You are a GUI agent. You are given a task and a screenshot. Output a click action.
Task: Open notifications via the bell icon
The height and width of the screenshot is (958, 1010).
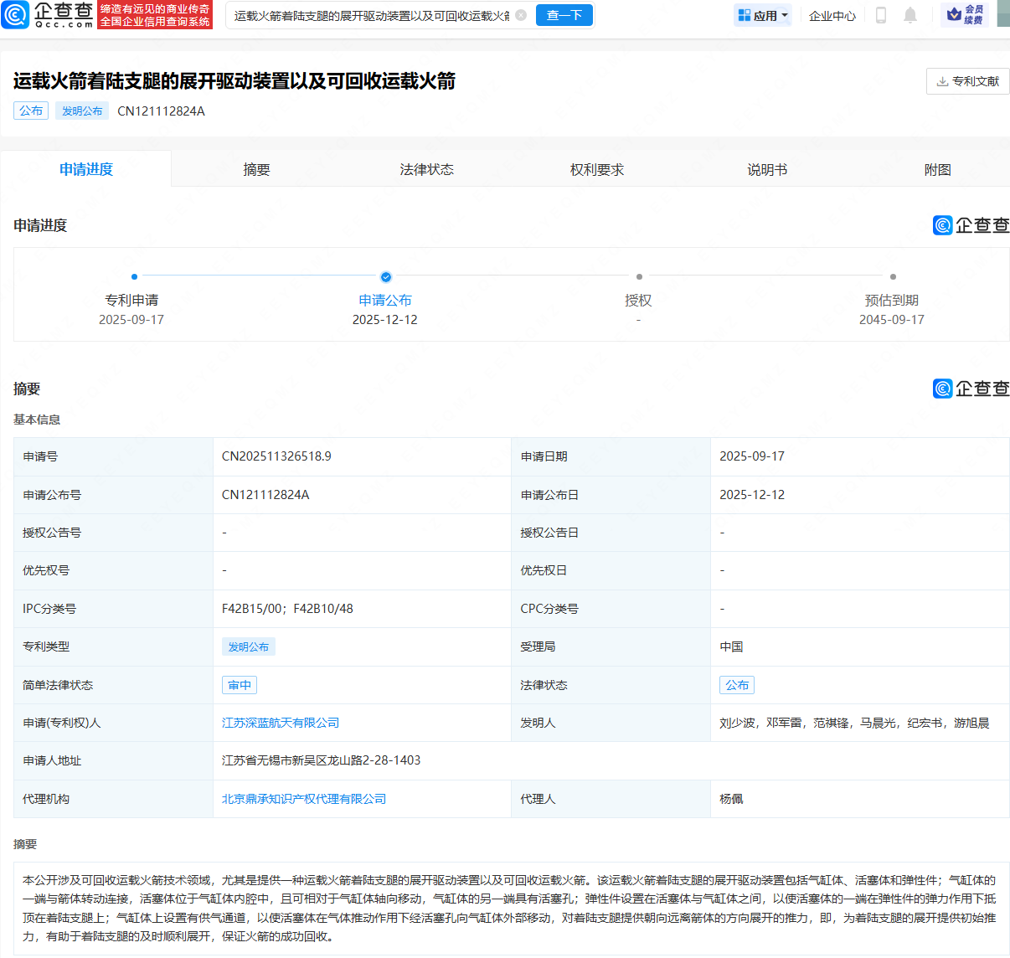click(910, 14)
